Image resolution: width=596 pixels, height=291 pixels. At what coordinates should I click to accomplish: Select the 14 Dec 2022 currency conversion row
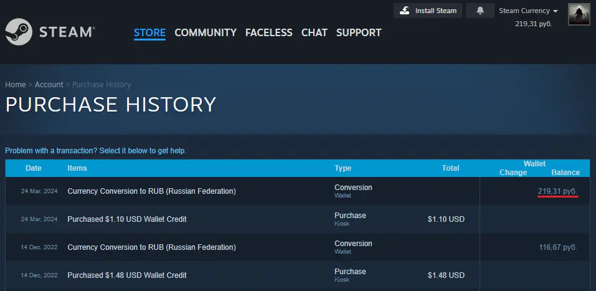click(151, 247)
